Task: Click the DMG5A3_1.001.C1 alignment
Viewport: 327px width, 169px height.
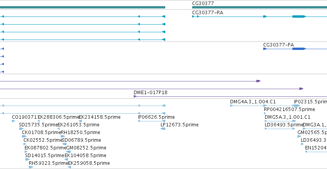Action: pyautogui.click(x=280, y=121)
